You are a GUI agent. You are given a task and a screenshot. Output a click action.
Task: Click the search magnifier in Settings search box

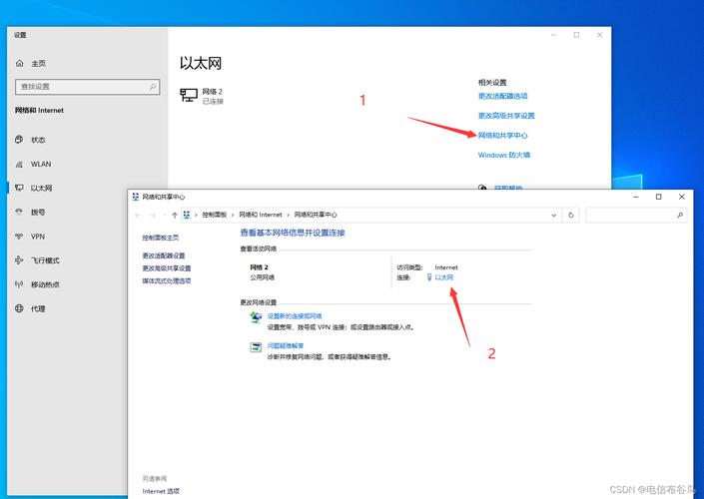click(x=153, y=87)
